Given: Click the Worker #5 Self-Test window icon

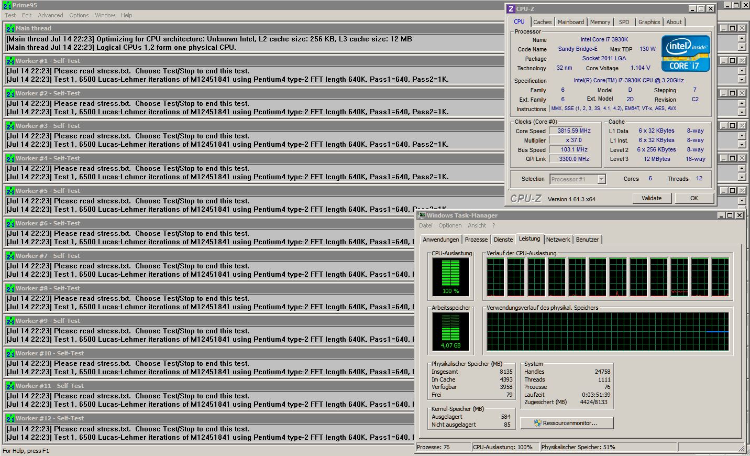Looking at the screenshot, I should pos(10,191).
